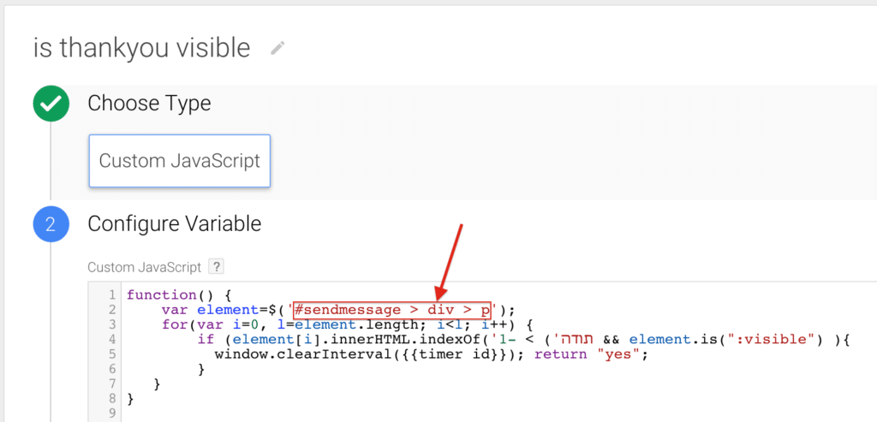Expand the Configure Variable section header
This screenshot has height=422, width=877.
(x=175, y=224)
